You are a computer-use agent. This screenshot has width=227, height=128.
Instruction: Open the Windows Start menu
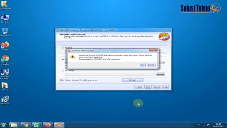[x=4, y=125]
